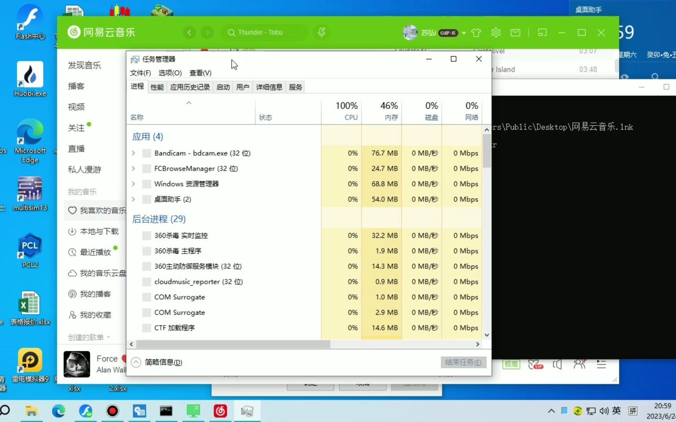
Task: Open the user avatar in NetEase Music
Action: [x=410, y=32]
